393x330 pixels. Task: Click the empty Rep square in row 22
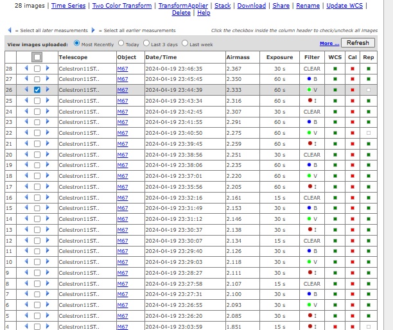tap(369, 133)
